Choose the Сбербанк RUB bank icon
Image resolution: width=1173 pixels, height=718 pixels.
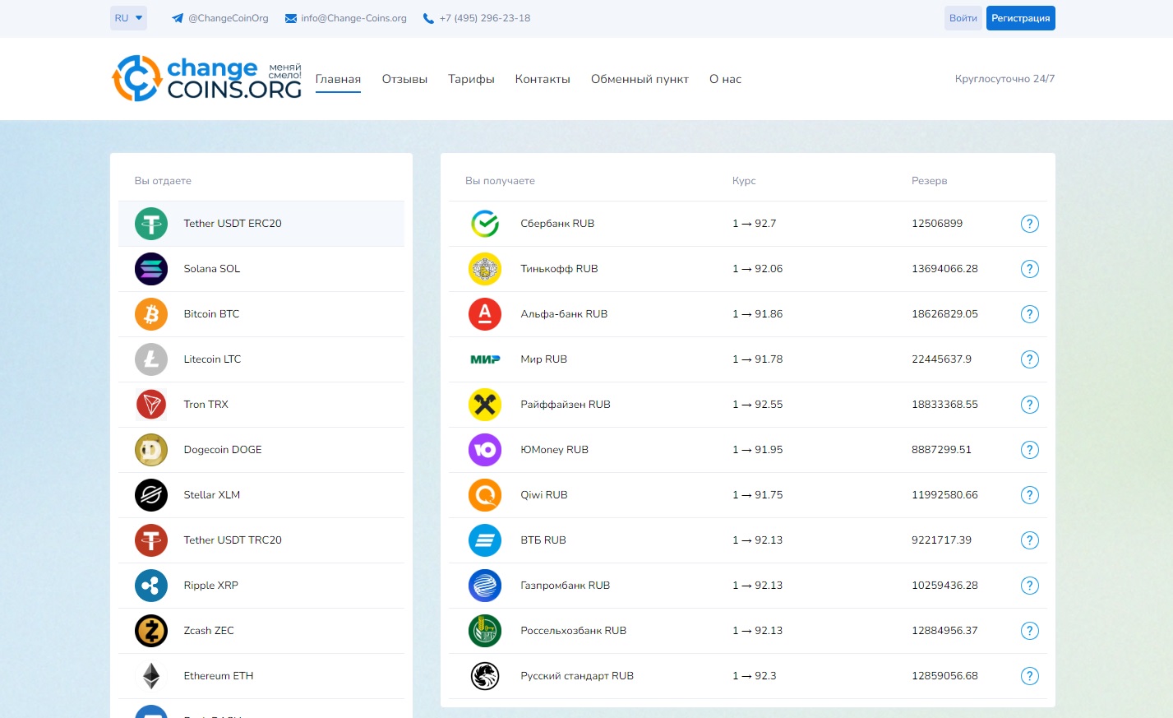tap(485, 224)
